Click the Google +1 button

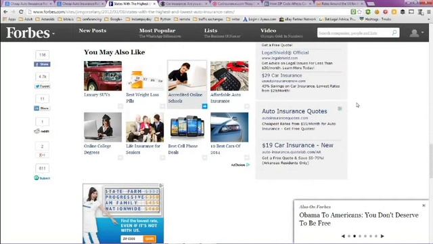point(42,155)
